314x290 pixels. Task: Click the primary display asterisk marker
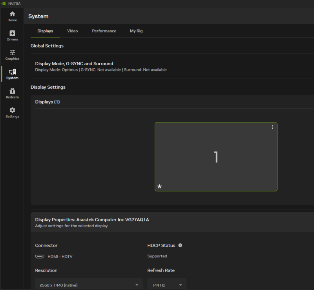(x=159, y=187)
